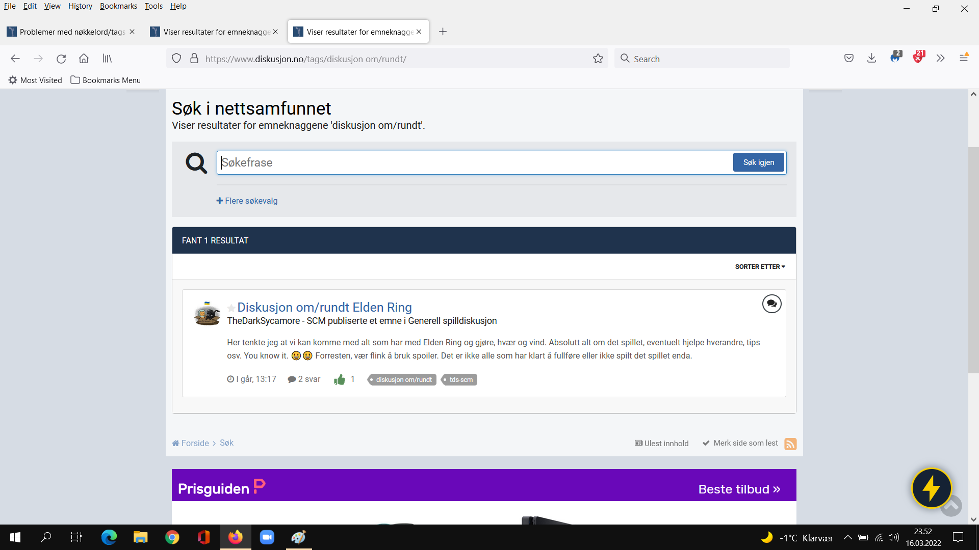
Task: Open 'Ulest innhold' link
Action: click(661, 444)
